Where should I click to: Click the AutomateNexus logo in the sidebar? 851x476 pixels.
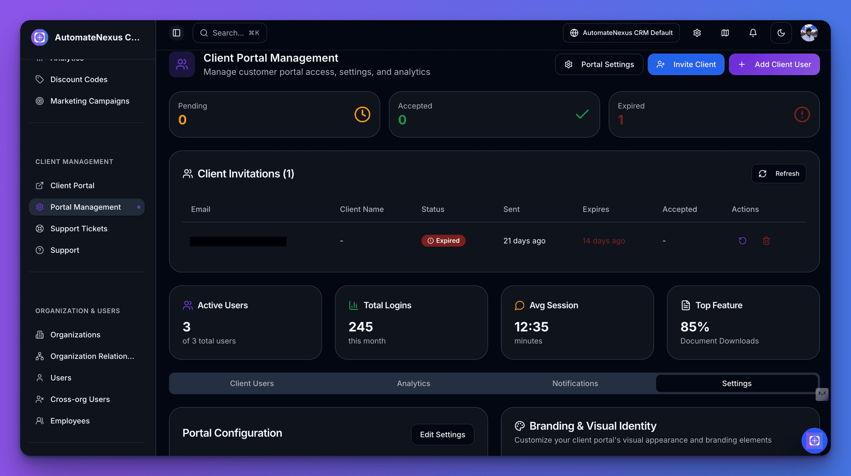pos(39,37)
